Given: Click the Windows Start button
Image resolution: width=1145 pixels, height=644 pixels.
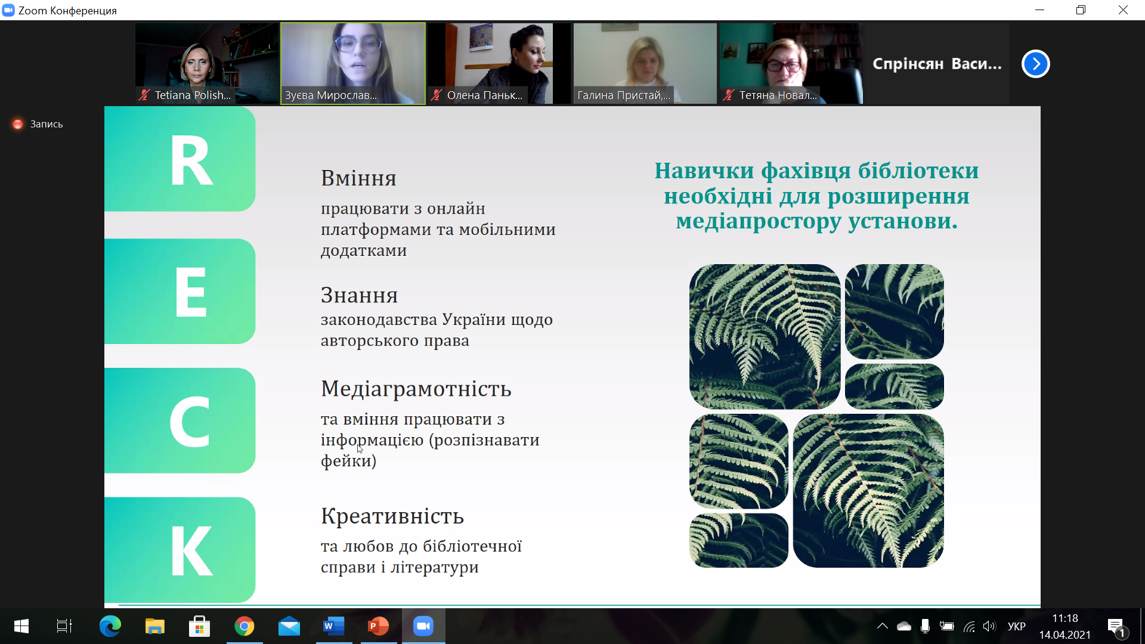Looking at the screenshot, I should (21, 626).
